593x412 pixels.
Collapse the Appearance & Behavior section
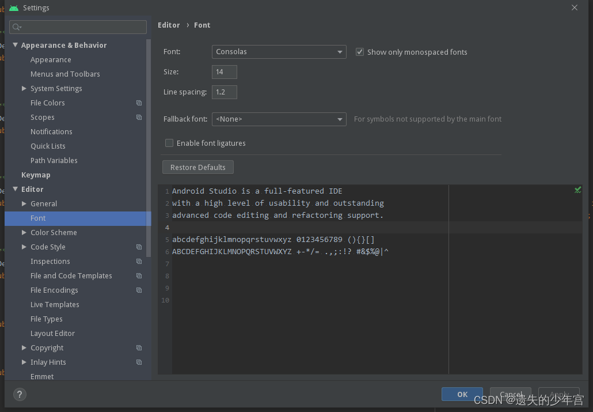pyautogui.click(x=15, y=45)
